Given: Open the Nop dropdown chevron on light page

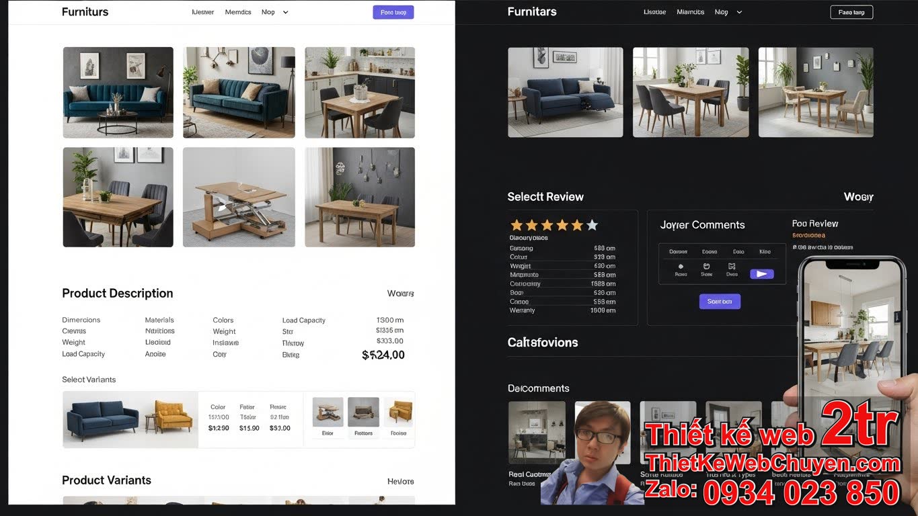Looking at the screenshot, I should (x=285, y=12).
